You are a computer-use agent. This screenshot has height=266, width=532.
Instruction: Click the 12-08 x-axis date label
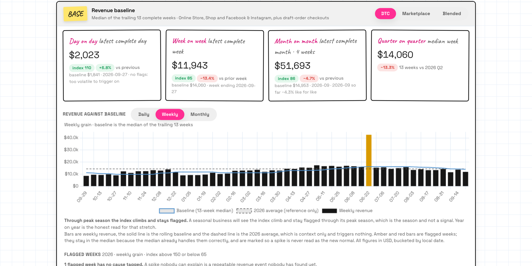[156, 197]
